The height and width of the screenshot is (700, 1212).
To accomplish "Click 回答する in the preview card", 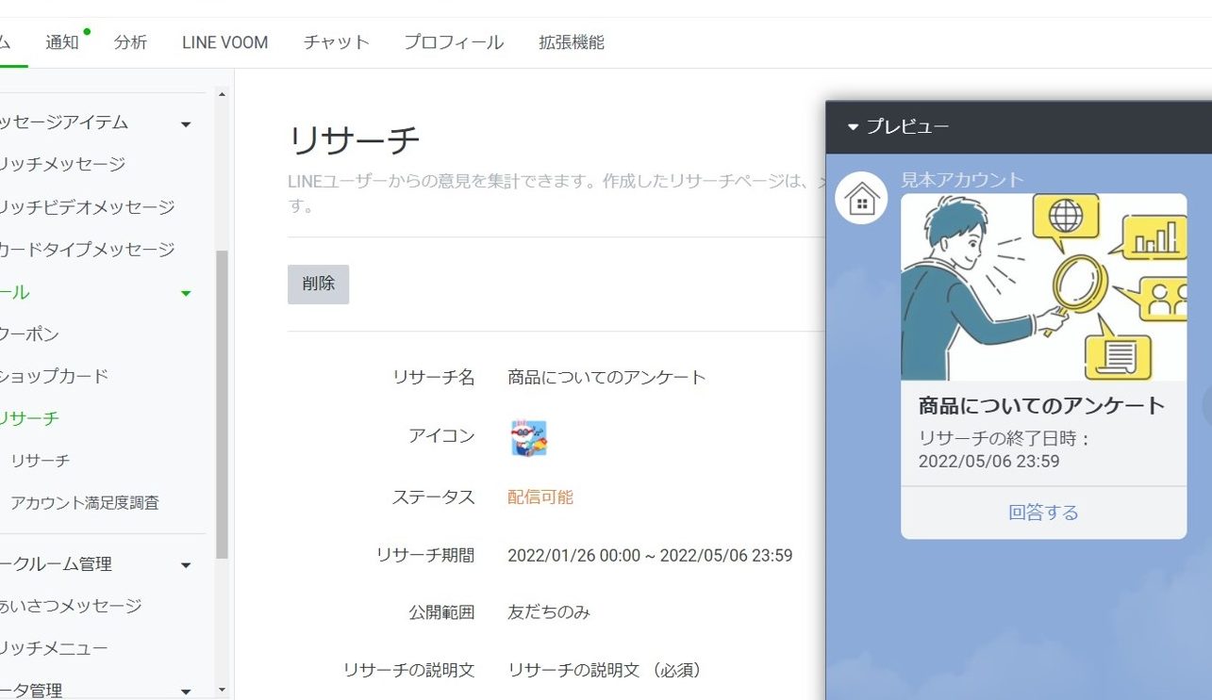I will click(x=1043, y=513).
